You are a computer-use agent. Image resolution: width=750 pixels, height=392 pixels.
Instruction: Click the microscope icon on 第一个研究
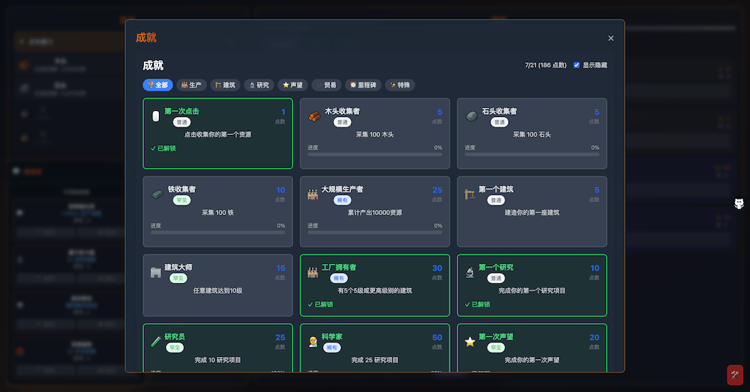click(471, 272)
